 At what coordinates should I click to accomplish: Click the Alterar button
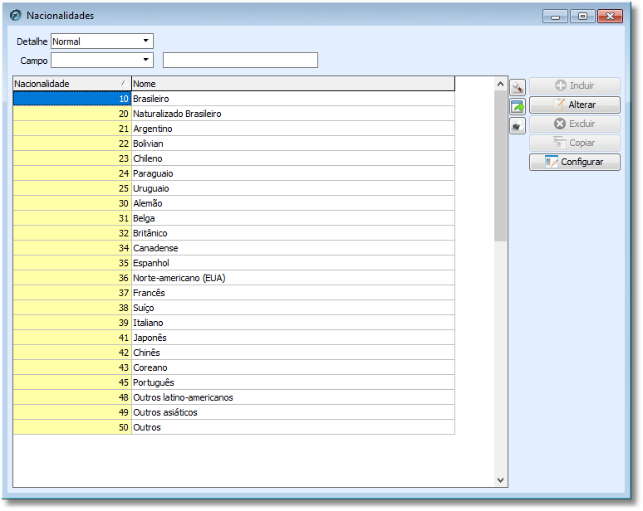pos(574,105)
